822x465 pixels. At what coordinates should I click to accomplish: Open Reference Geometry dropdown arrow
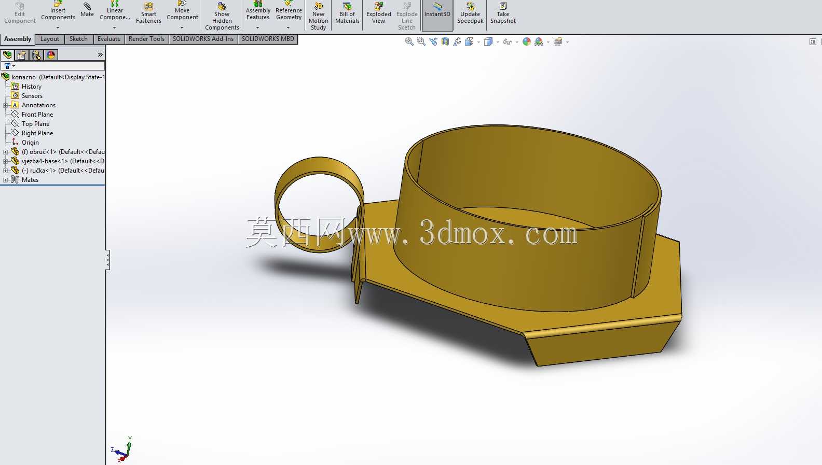point(288,28)
